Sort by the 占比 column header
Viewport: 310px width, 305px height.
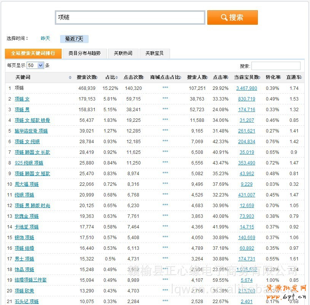pyautogui.click(x=111, y=77)
